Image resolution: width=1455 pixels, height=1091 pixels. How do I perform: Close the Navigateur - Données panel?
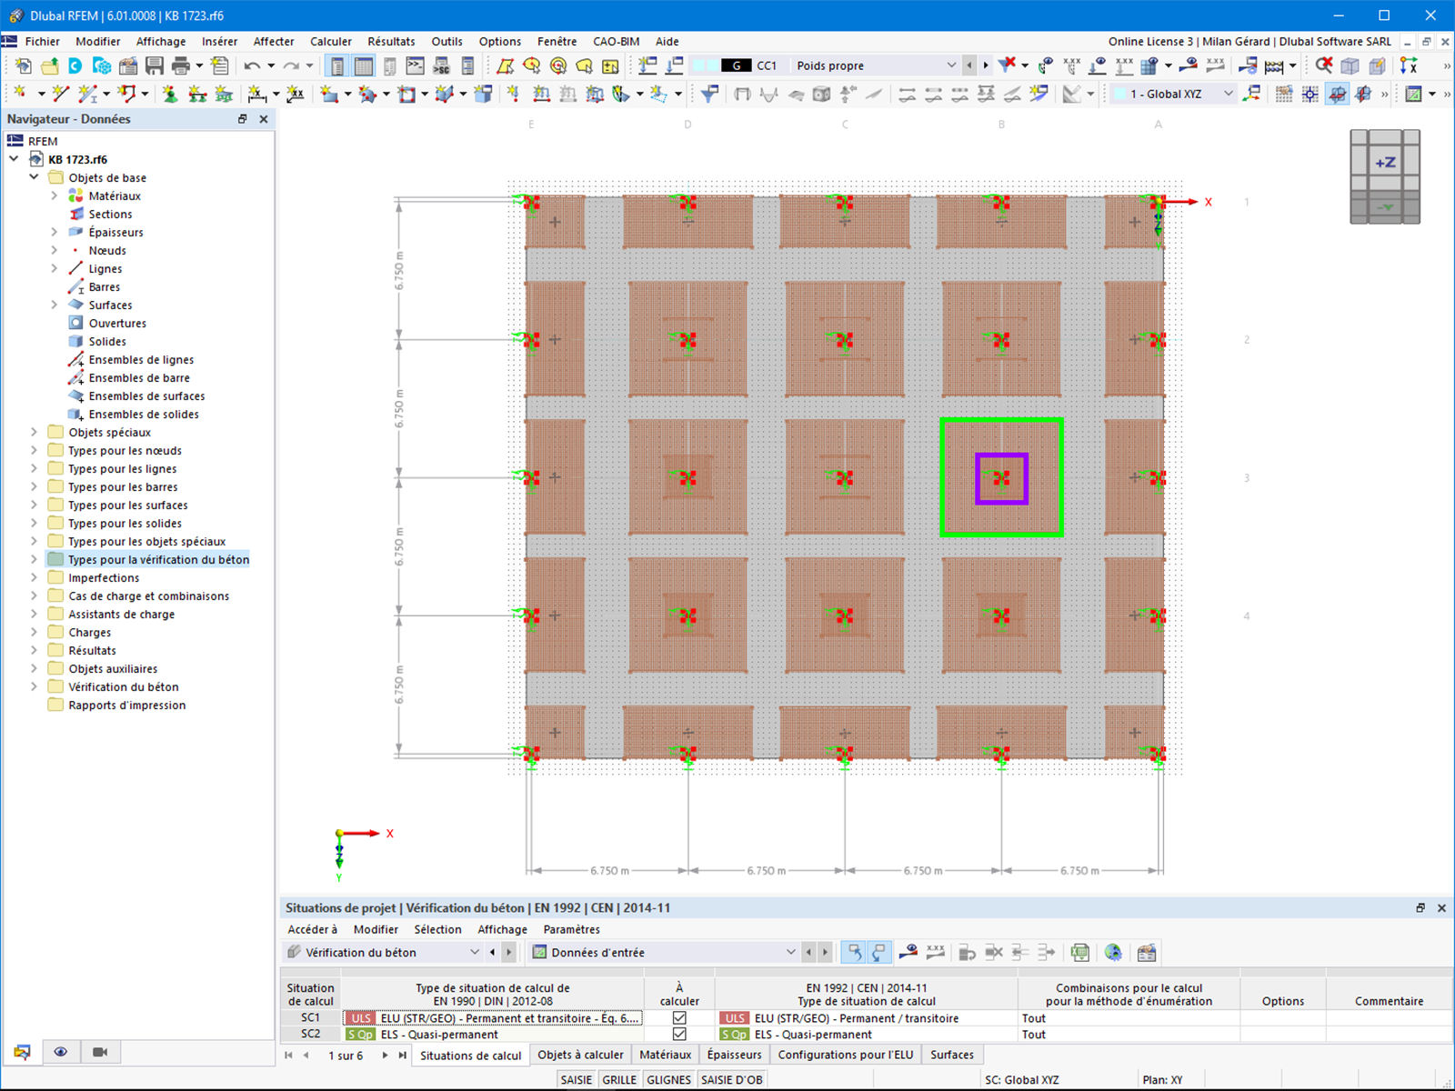point(264,119)
